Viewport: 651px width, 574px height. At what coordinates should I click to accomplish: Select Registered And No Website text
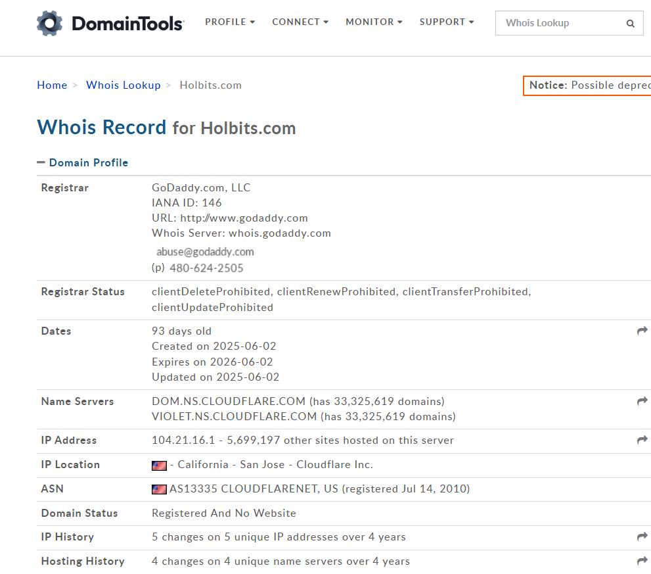224,514
